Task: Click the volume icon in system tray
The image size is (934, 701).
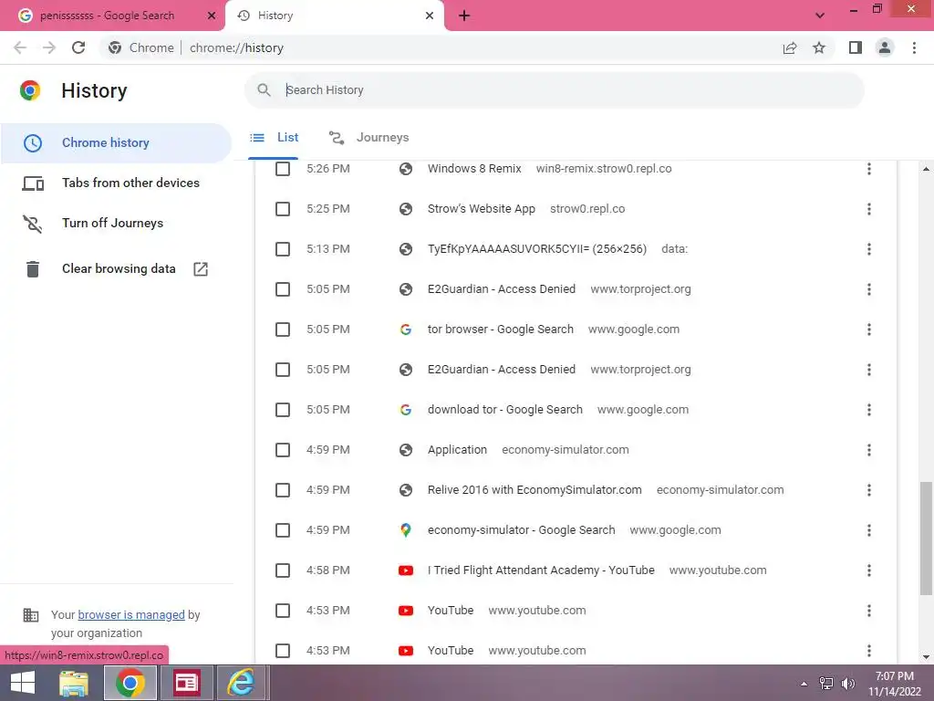Action: point(848,683)
